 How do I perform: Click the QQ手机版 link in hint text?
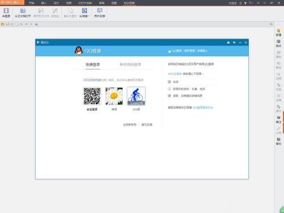tap(94, 80)
